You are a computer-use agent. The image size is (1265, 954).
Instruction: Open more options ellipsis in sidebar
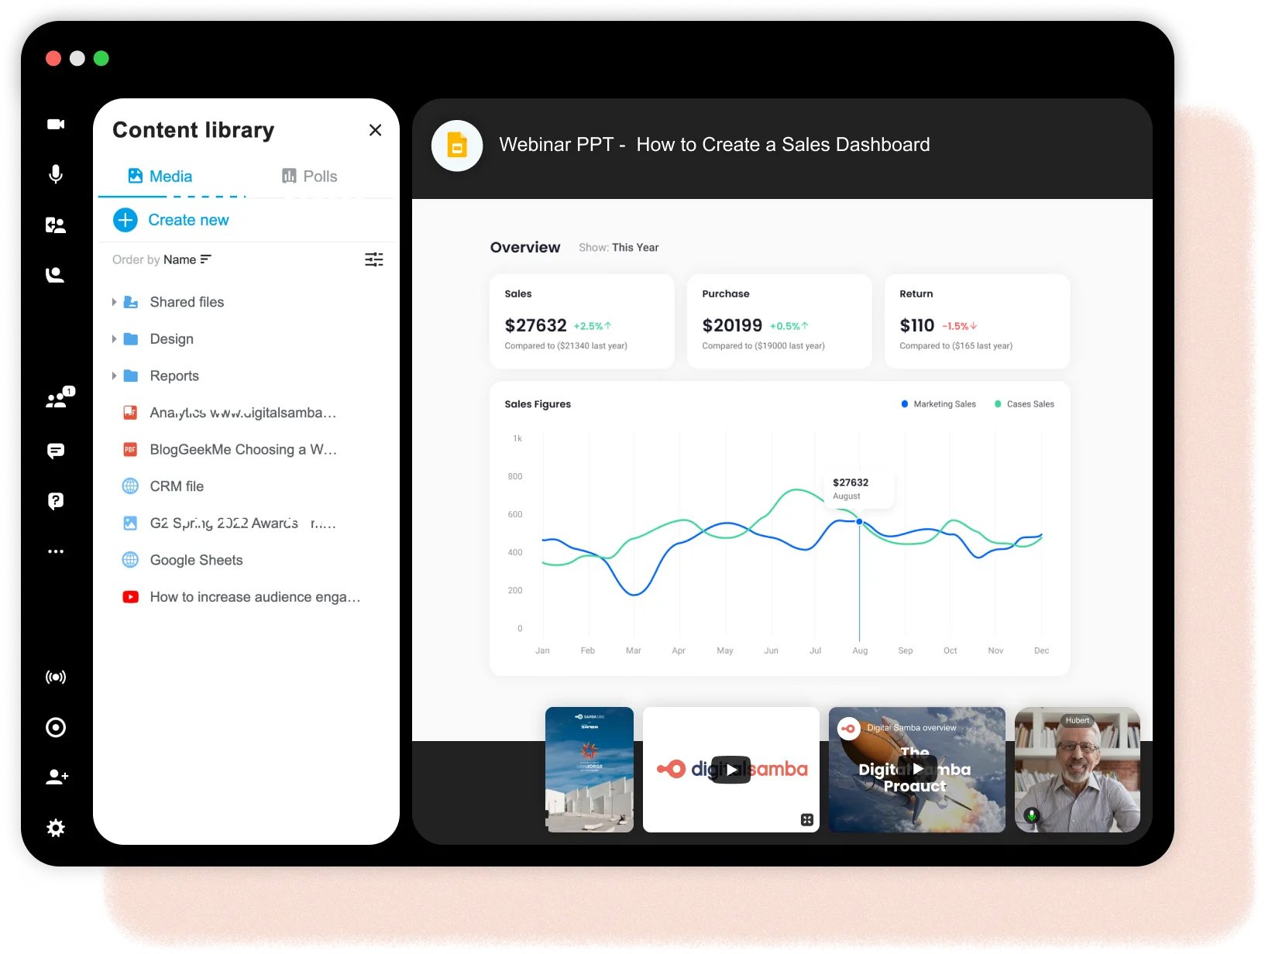point(56,551)
